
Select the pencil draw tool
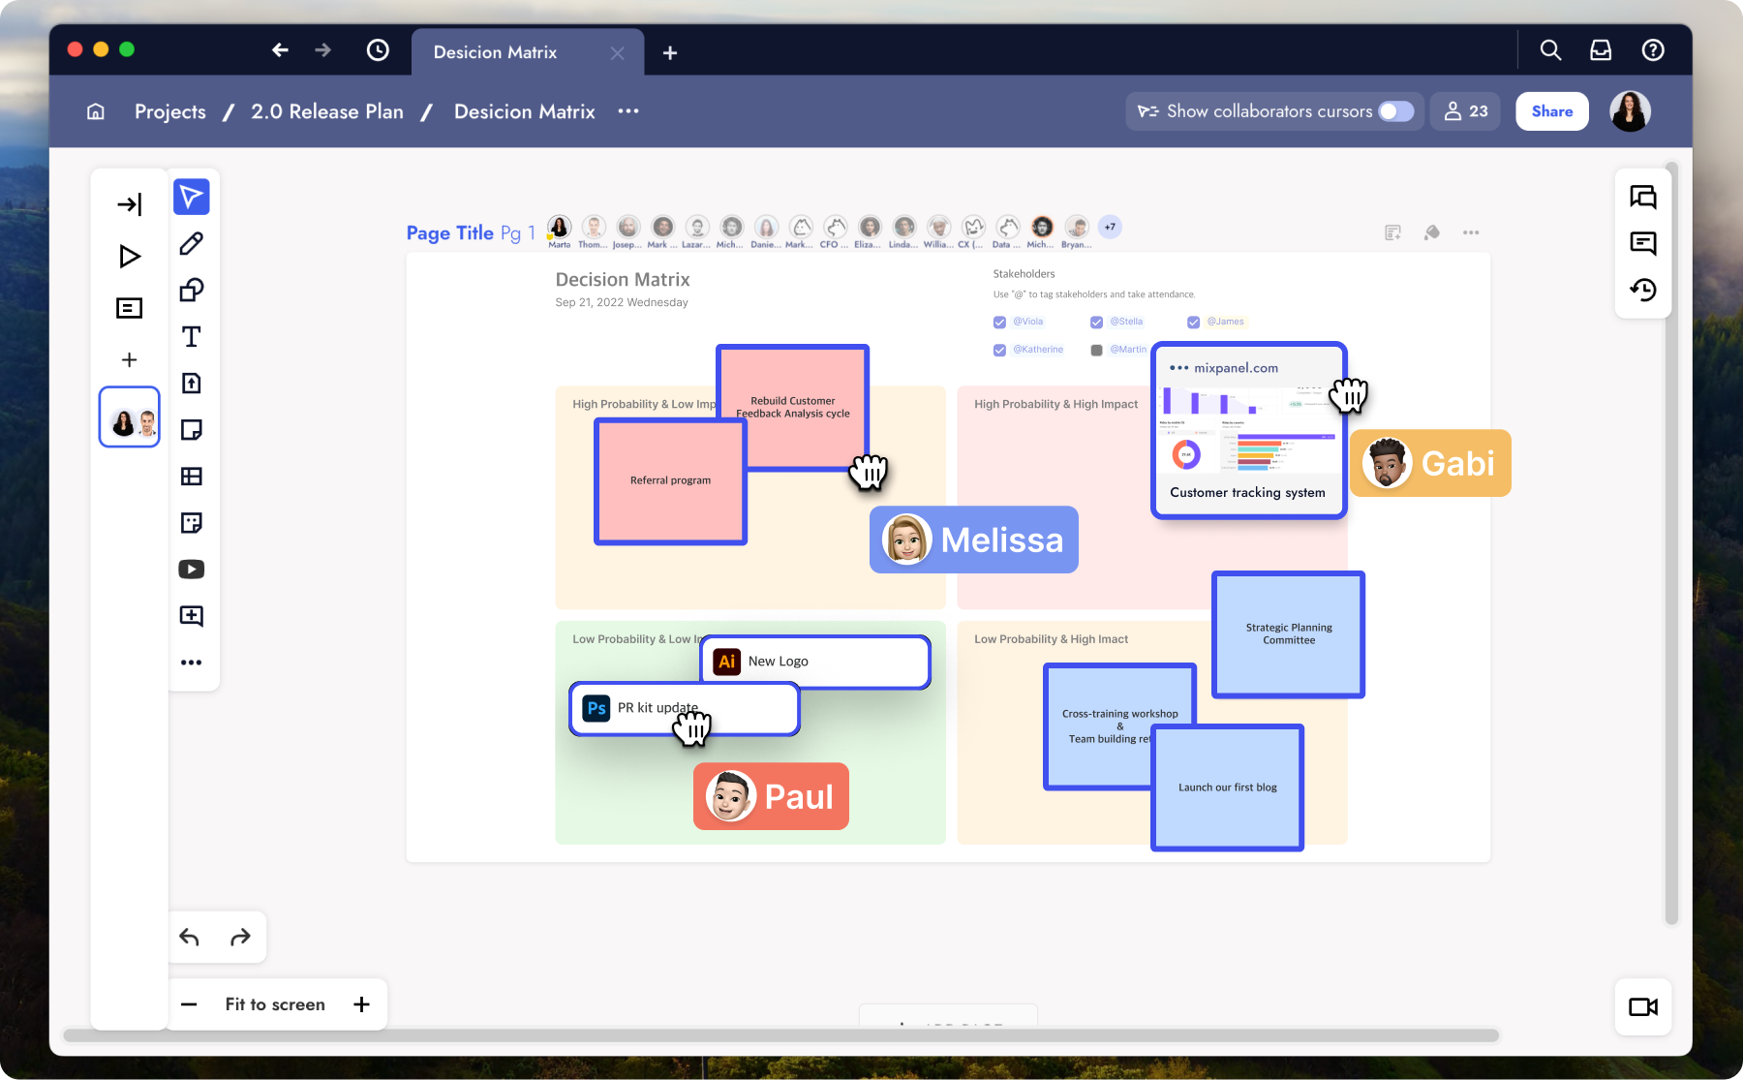pos(192,243)
